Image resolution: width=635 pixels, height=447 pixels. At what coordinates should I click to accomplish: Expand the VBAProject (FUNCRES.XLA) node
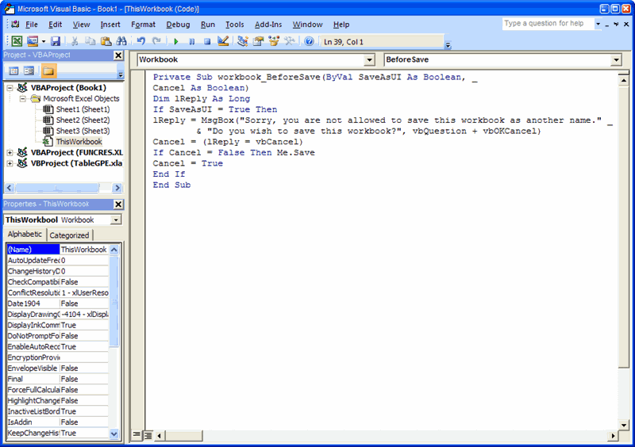coord(10,152)
